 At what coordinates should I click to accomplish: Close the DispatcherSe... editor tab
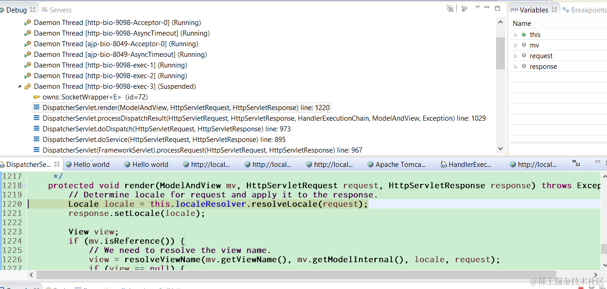pyautogui.click(x=57, y=164)
